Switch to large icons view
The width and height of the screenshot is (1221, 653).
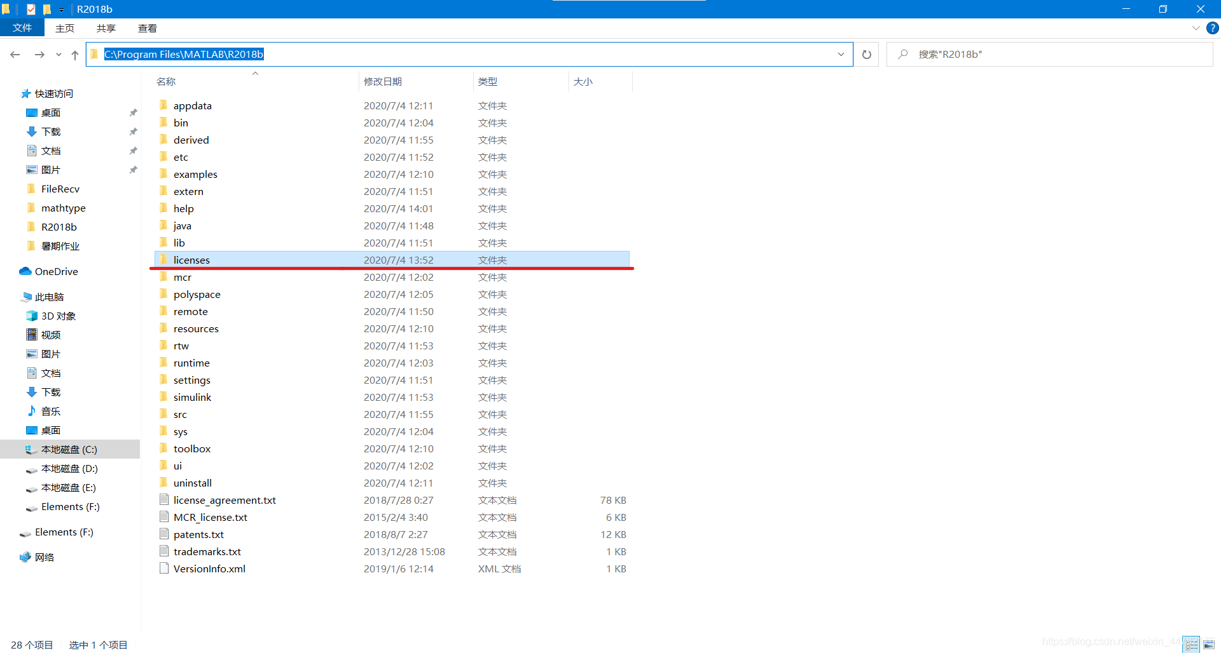coord(1209,644)
